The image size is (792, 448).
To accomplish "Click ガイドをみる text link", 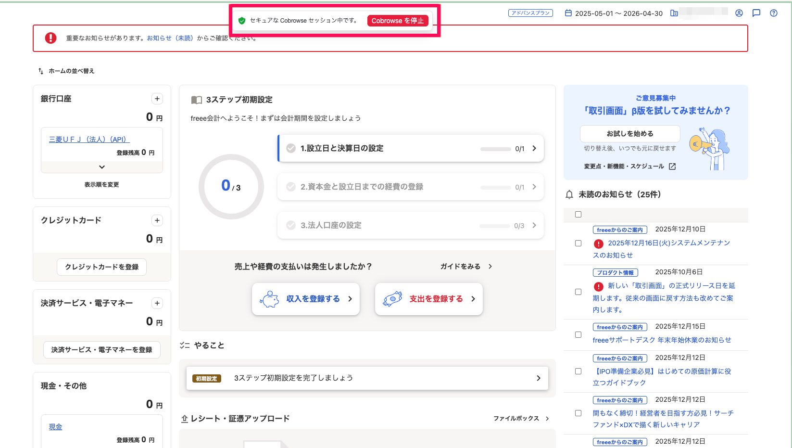I will point(460,267).
